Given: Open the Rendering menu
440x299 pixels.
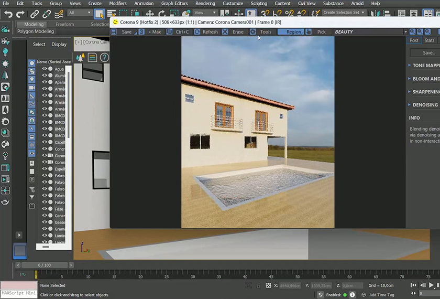Looking at the screenshot, I should pyautogui.click(x=205, y=3).
